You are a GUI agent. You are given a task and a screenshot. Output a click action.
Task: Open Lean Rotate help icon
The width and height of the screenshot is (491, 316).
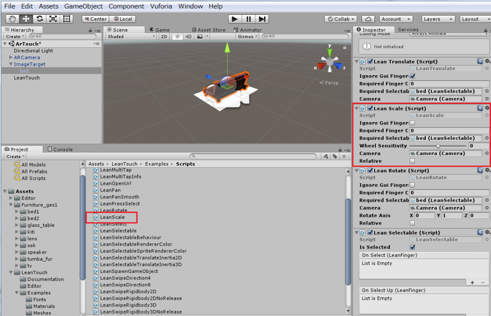480,170
